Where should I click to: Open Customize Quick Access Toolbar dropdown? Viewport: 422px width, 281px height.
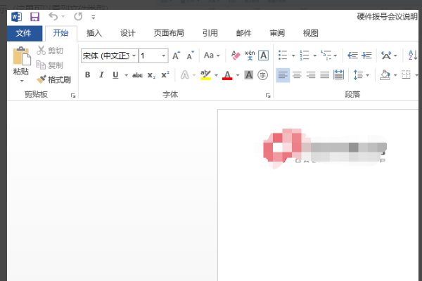pyautogui.click(x=93, y=17)
